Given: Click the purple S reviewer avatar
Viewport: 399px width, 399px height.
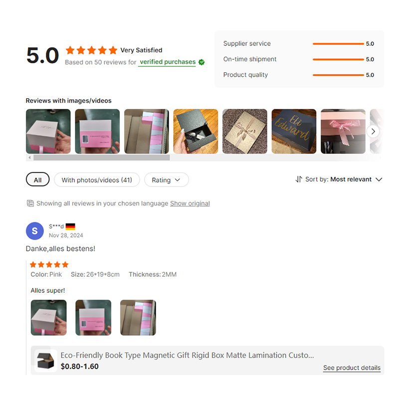Looking at the screenshot, I should tap(35, 231).
